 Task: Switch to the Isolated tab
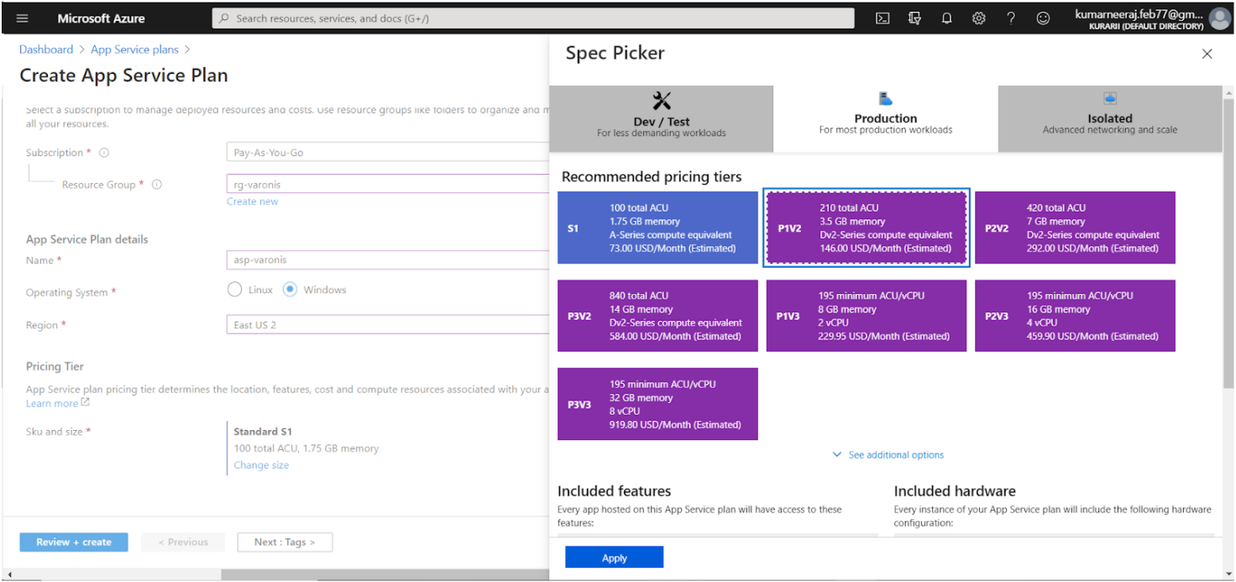click(x=1110, y=118)
